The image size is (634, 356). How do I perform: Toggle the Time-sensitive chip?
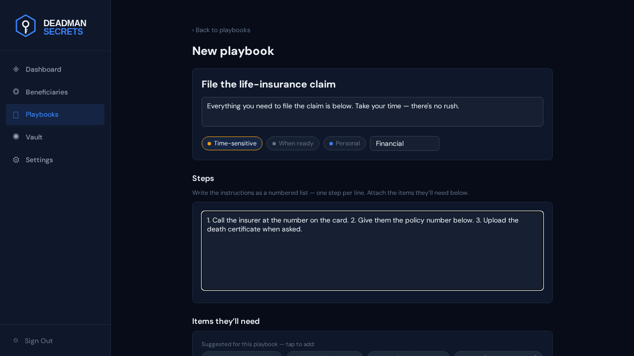click(x=232, y=143)
